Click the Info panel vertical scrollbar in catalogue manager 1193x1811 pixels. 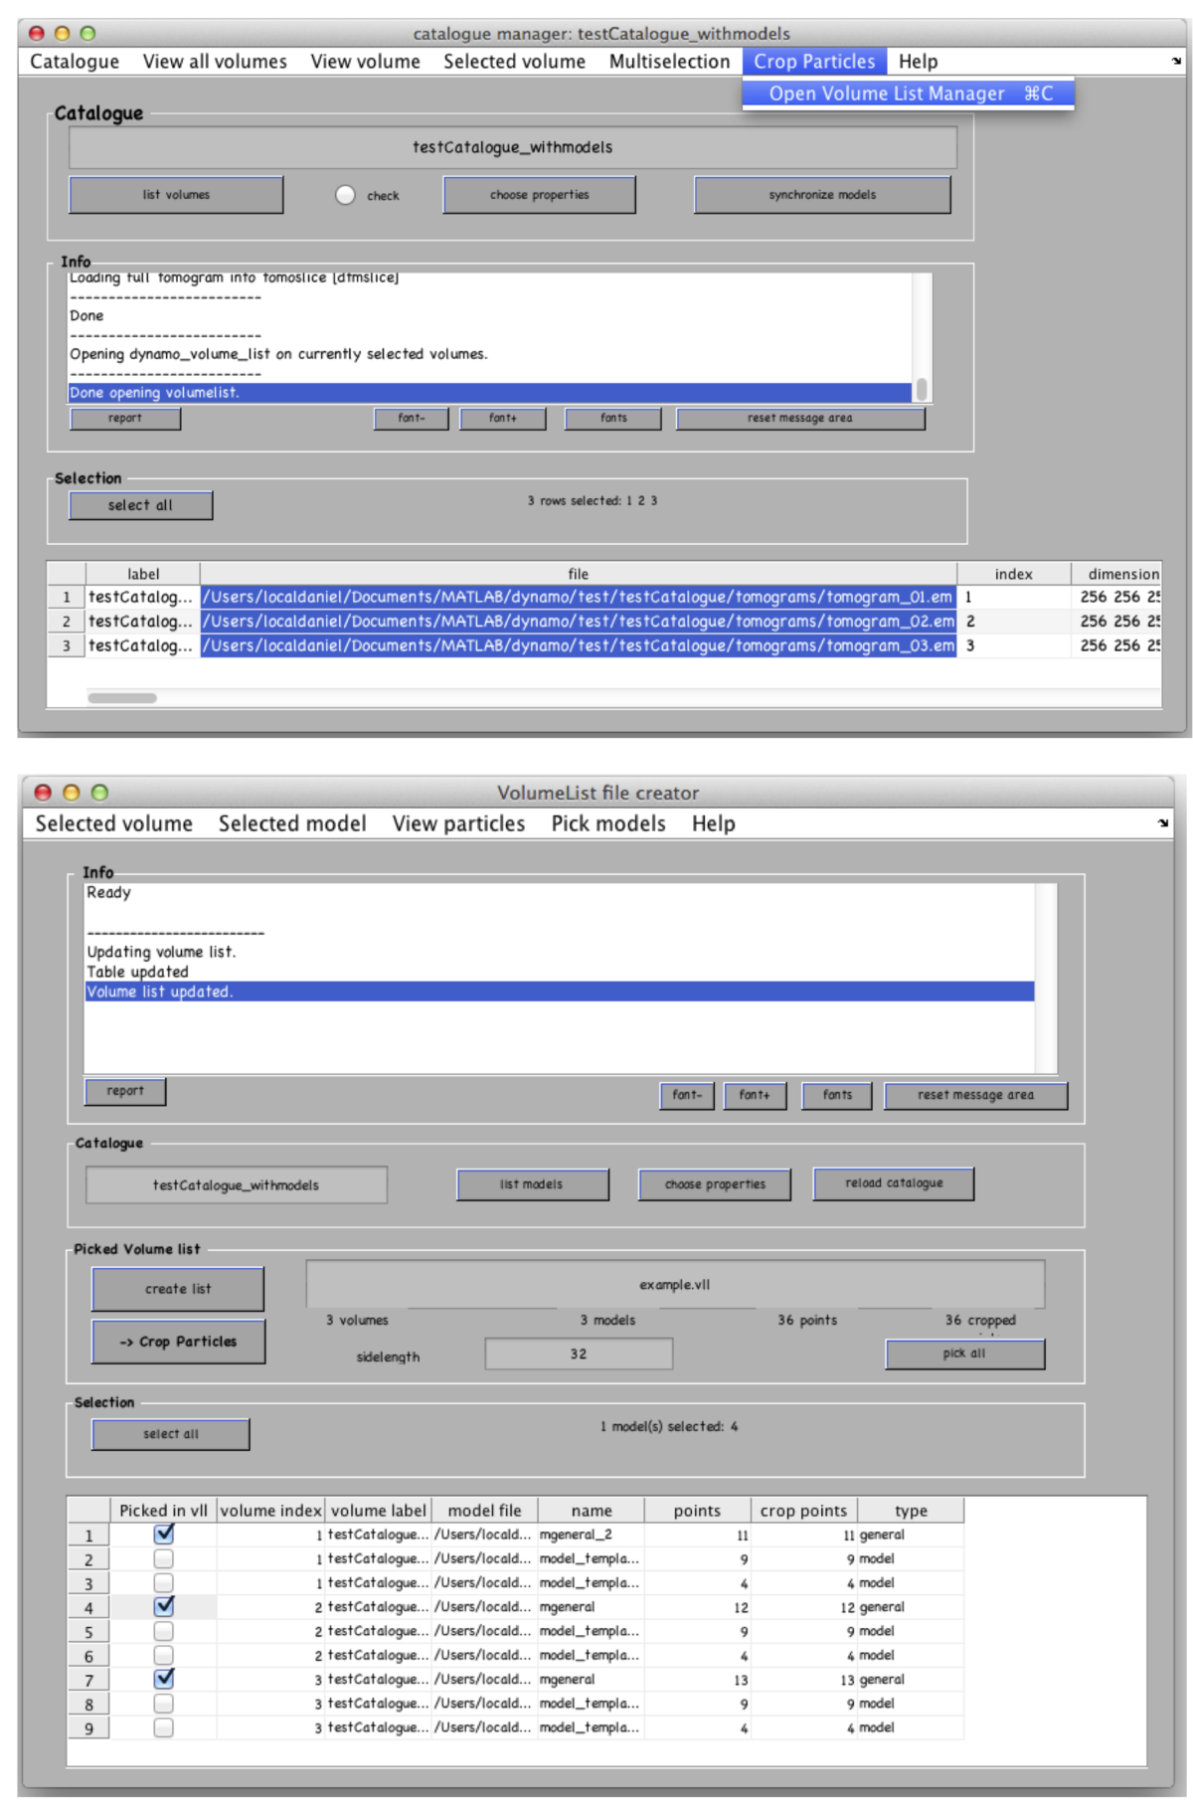tap(922, 389)
